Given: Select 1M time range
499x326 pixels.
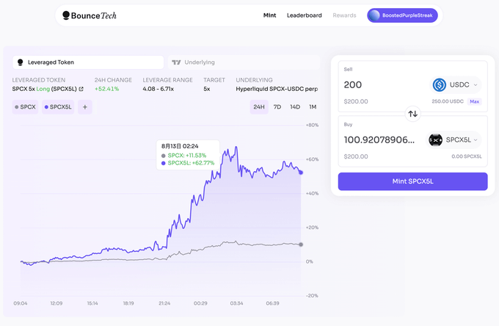Looking at the screenshot, I should (x=313, y=107).
